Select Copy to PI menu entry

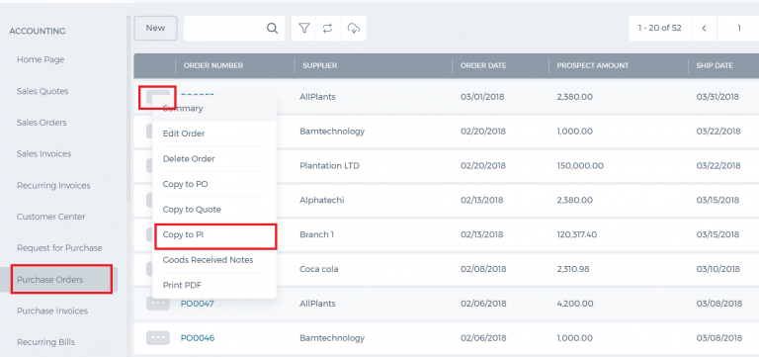coord(215,236)
